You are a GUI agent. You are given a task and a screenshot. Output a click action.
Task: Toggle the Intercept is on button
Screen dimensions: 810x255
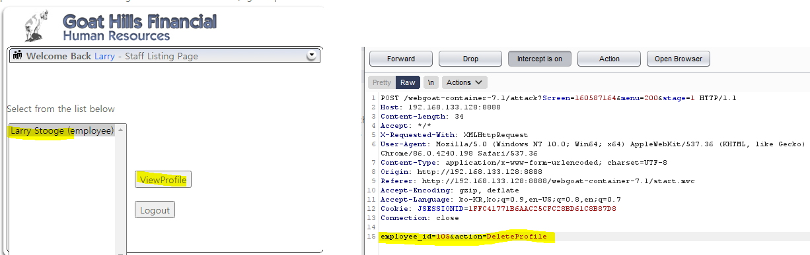(x=539, y=59)
